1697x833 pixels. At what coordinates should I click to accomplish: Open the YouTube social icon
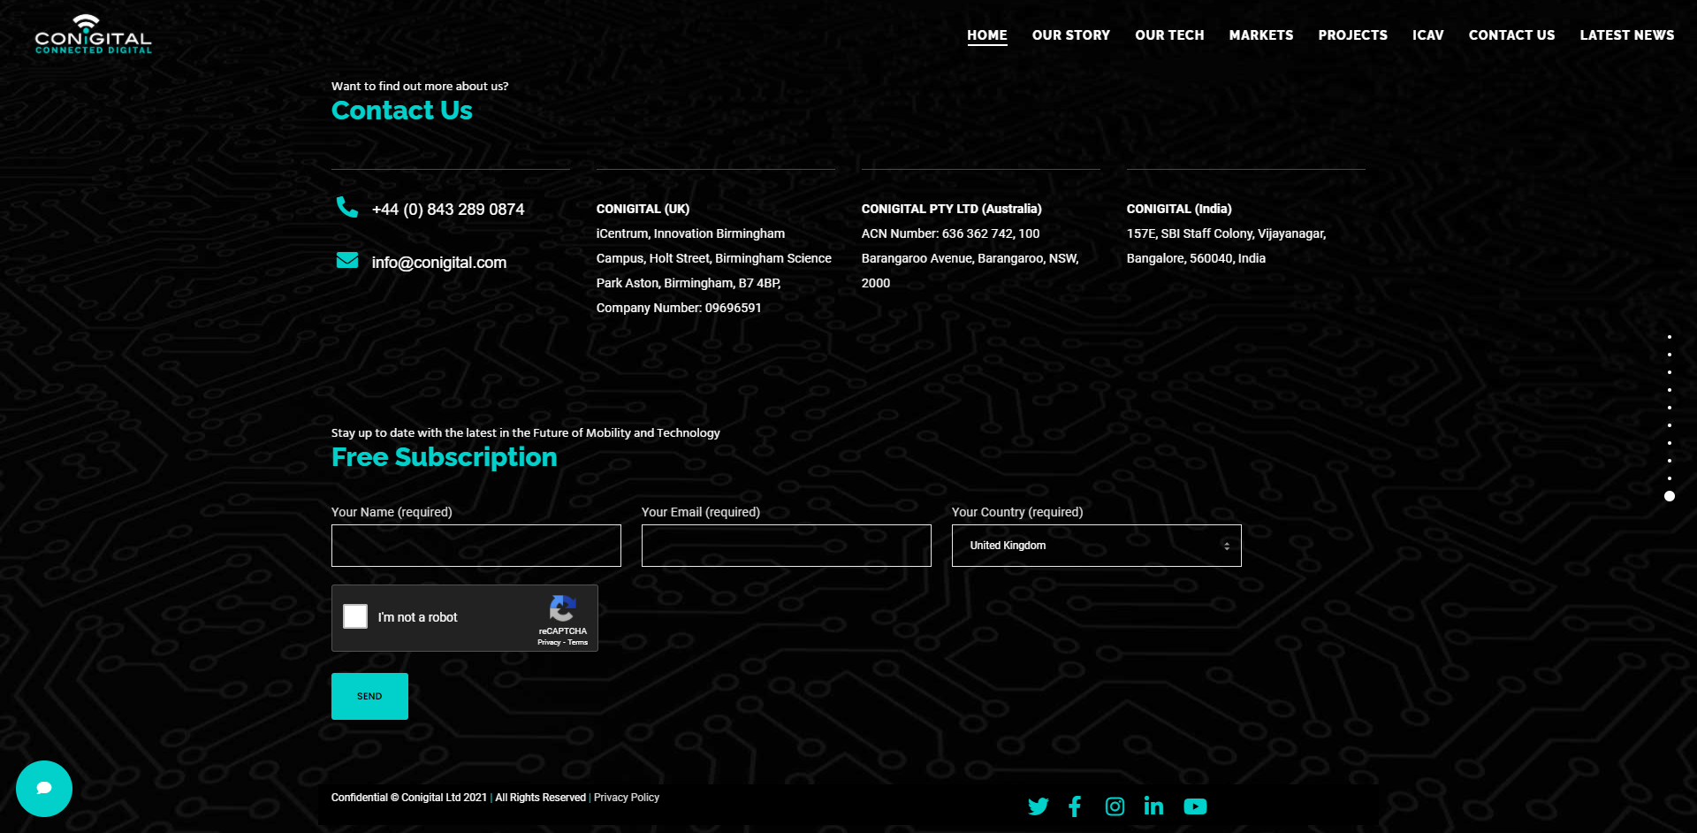1195,806
